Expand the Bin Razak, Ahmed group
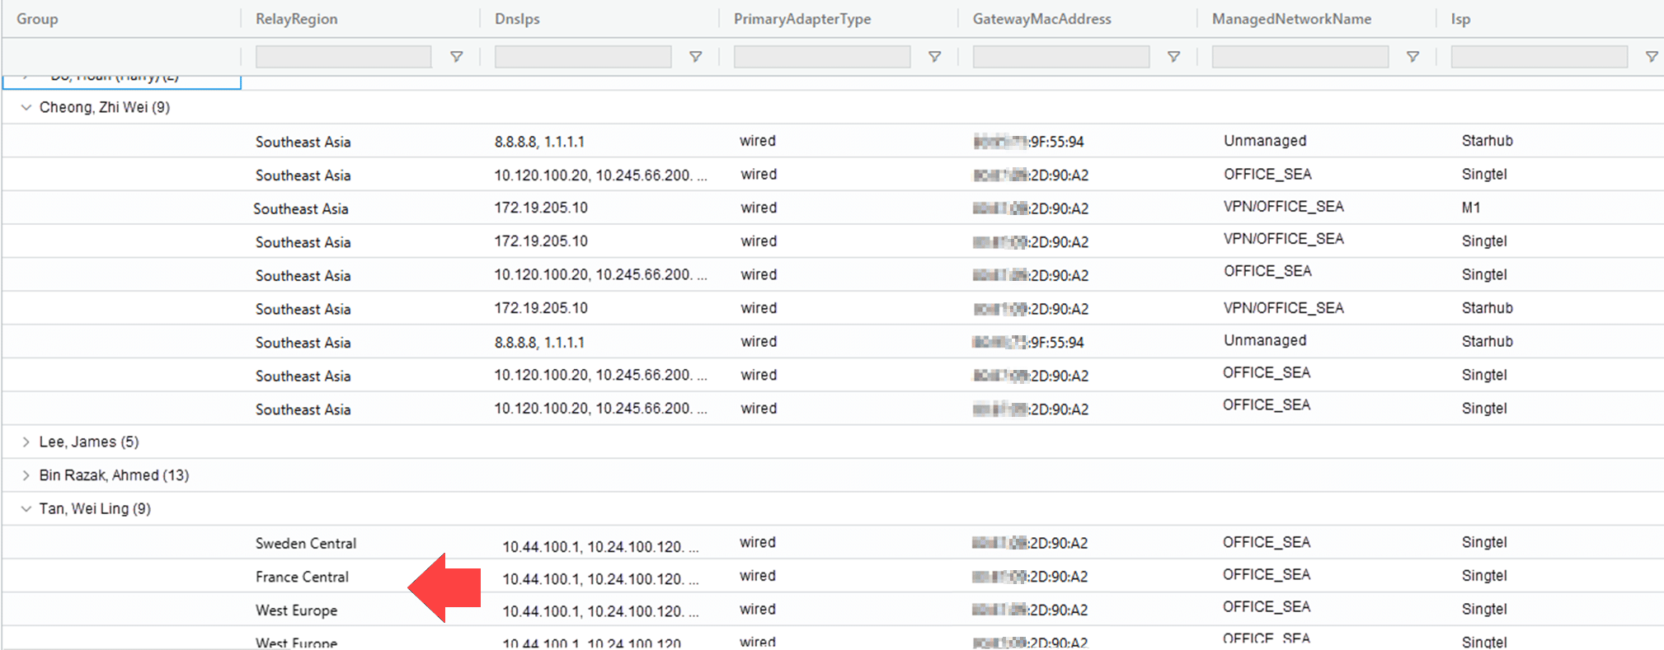 pos(26,475)
